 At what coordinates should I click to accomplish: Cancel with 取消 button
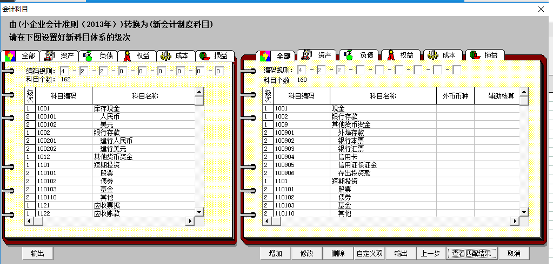tap(514, 253)
